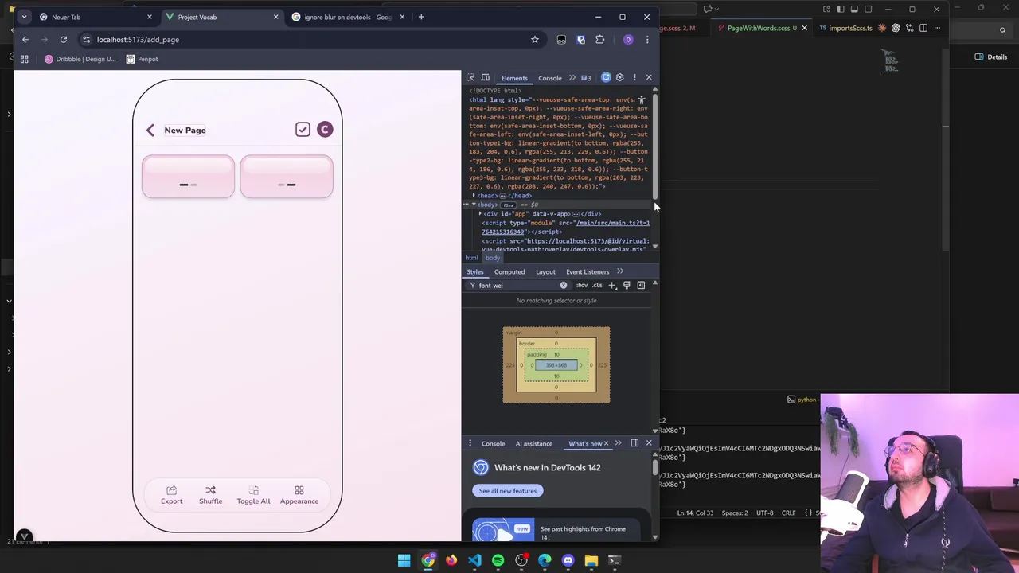Open the purple C avatar button
The width and height of the screenshot is (1019, 573).
tap(325, 130)
